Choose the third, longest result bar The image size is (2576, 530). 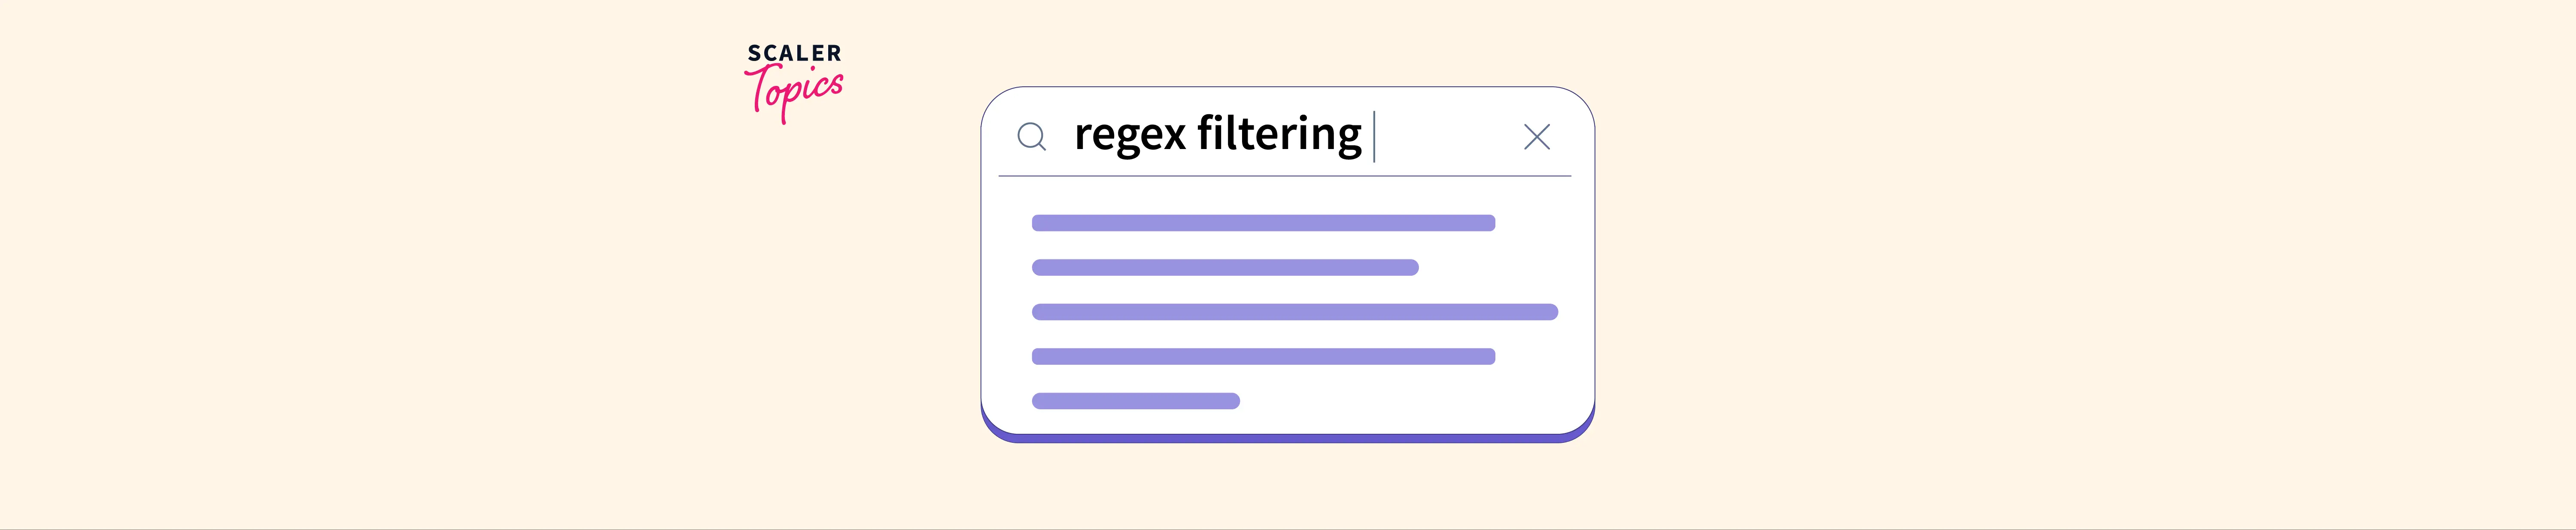click(x=1294, y=312)
